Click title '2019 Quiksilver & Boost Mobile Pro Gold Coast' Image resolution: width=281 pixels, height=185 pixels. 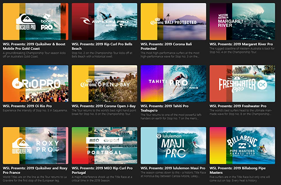[34, 46]
